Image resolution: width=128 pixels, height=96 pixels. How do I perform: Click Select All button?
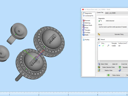pyautogui.click(x=115, y=64)
